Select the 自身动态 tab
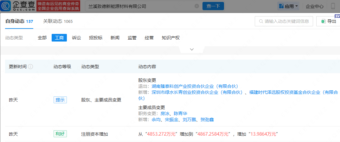 [x=19, y=21]
